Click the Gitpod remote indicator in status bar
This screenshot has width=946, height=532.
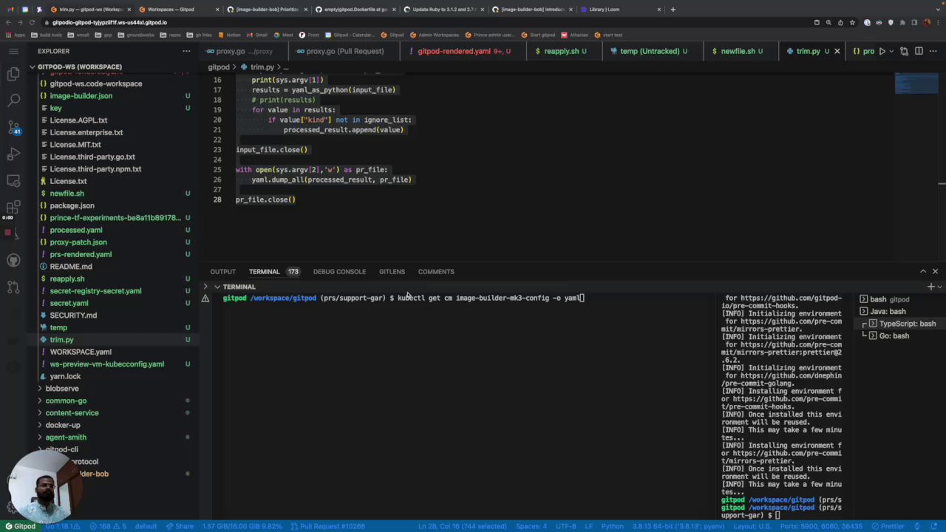tap(20, 526)
